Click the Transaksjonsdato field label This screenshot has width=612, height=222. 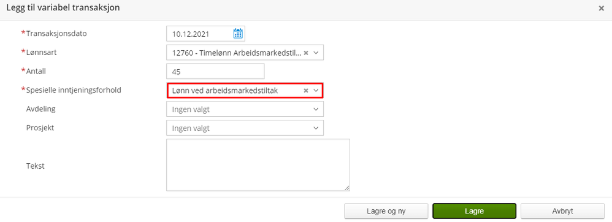point(56,34)
